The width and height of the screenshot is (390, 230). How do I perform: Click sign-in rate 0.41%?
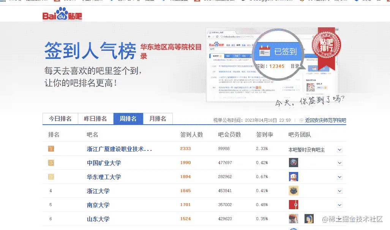(262, 191)
